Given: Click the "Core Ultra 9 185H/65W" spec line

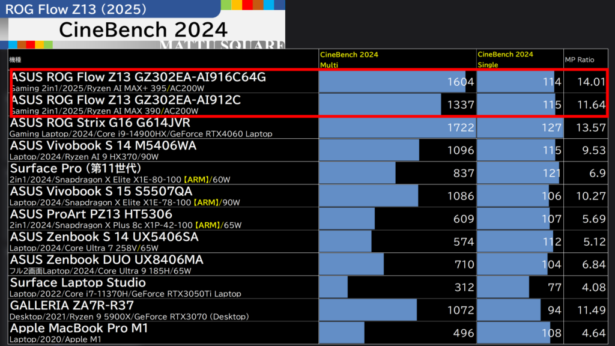Looking at the screenshot, I should click(x=100, y=271).
